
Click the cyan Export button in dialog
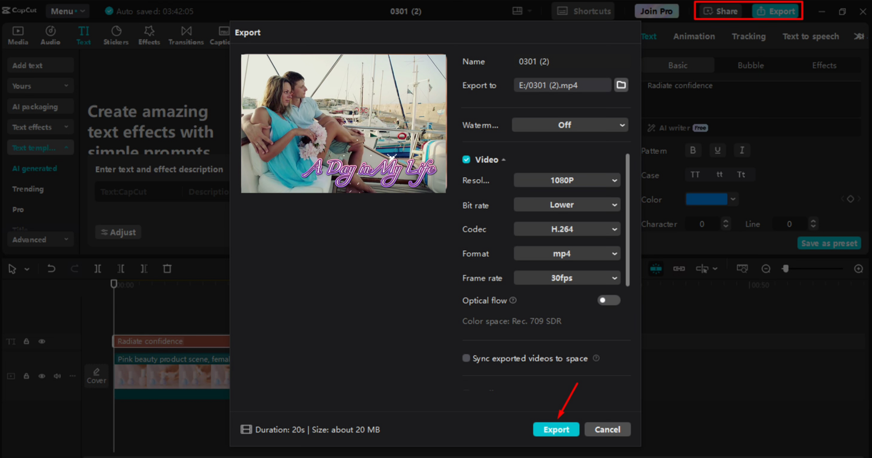point(556,429)
